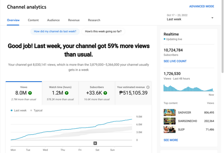Select the Research tab

(94, 20)
